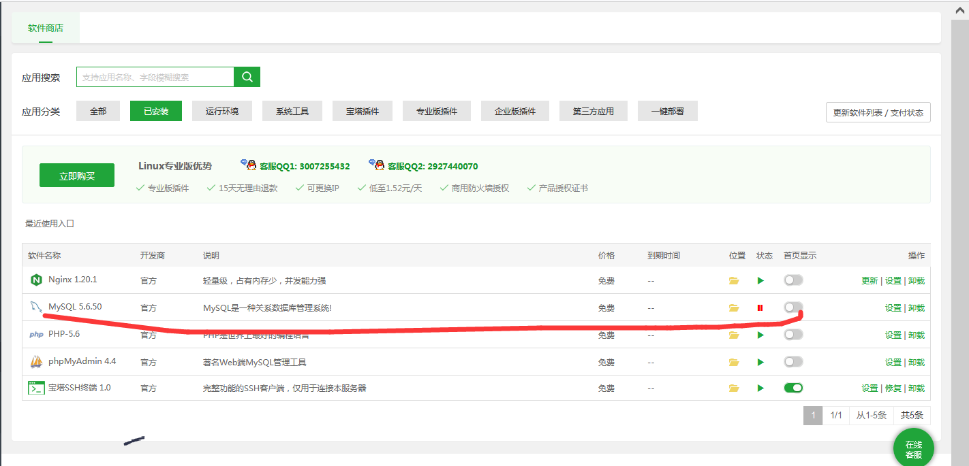This screenshot has width=969, height=466.
Task: Click 卸载 for phpMyAdmin 4.4
Action: pos(917,362)
